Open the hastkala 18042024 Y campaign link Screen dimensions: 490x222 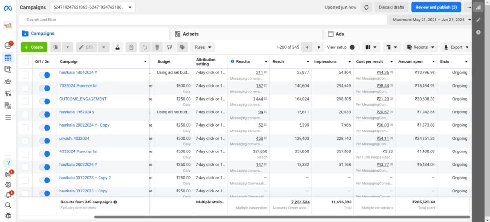point(78,72)
